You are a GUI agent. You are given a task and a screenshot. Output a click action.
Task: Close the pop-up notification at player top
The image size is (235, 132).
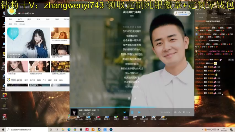pos(189,13)
